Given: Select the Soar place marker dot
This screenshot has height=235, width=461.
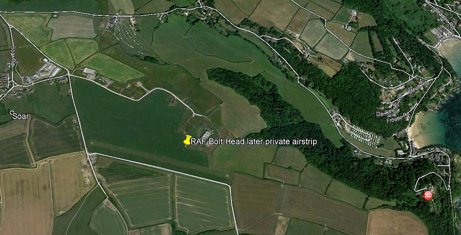Looking at the screenshot, I should click(12, 112).
